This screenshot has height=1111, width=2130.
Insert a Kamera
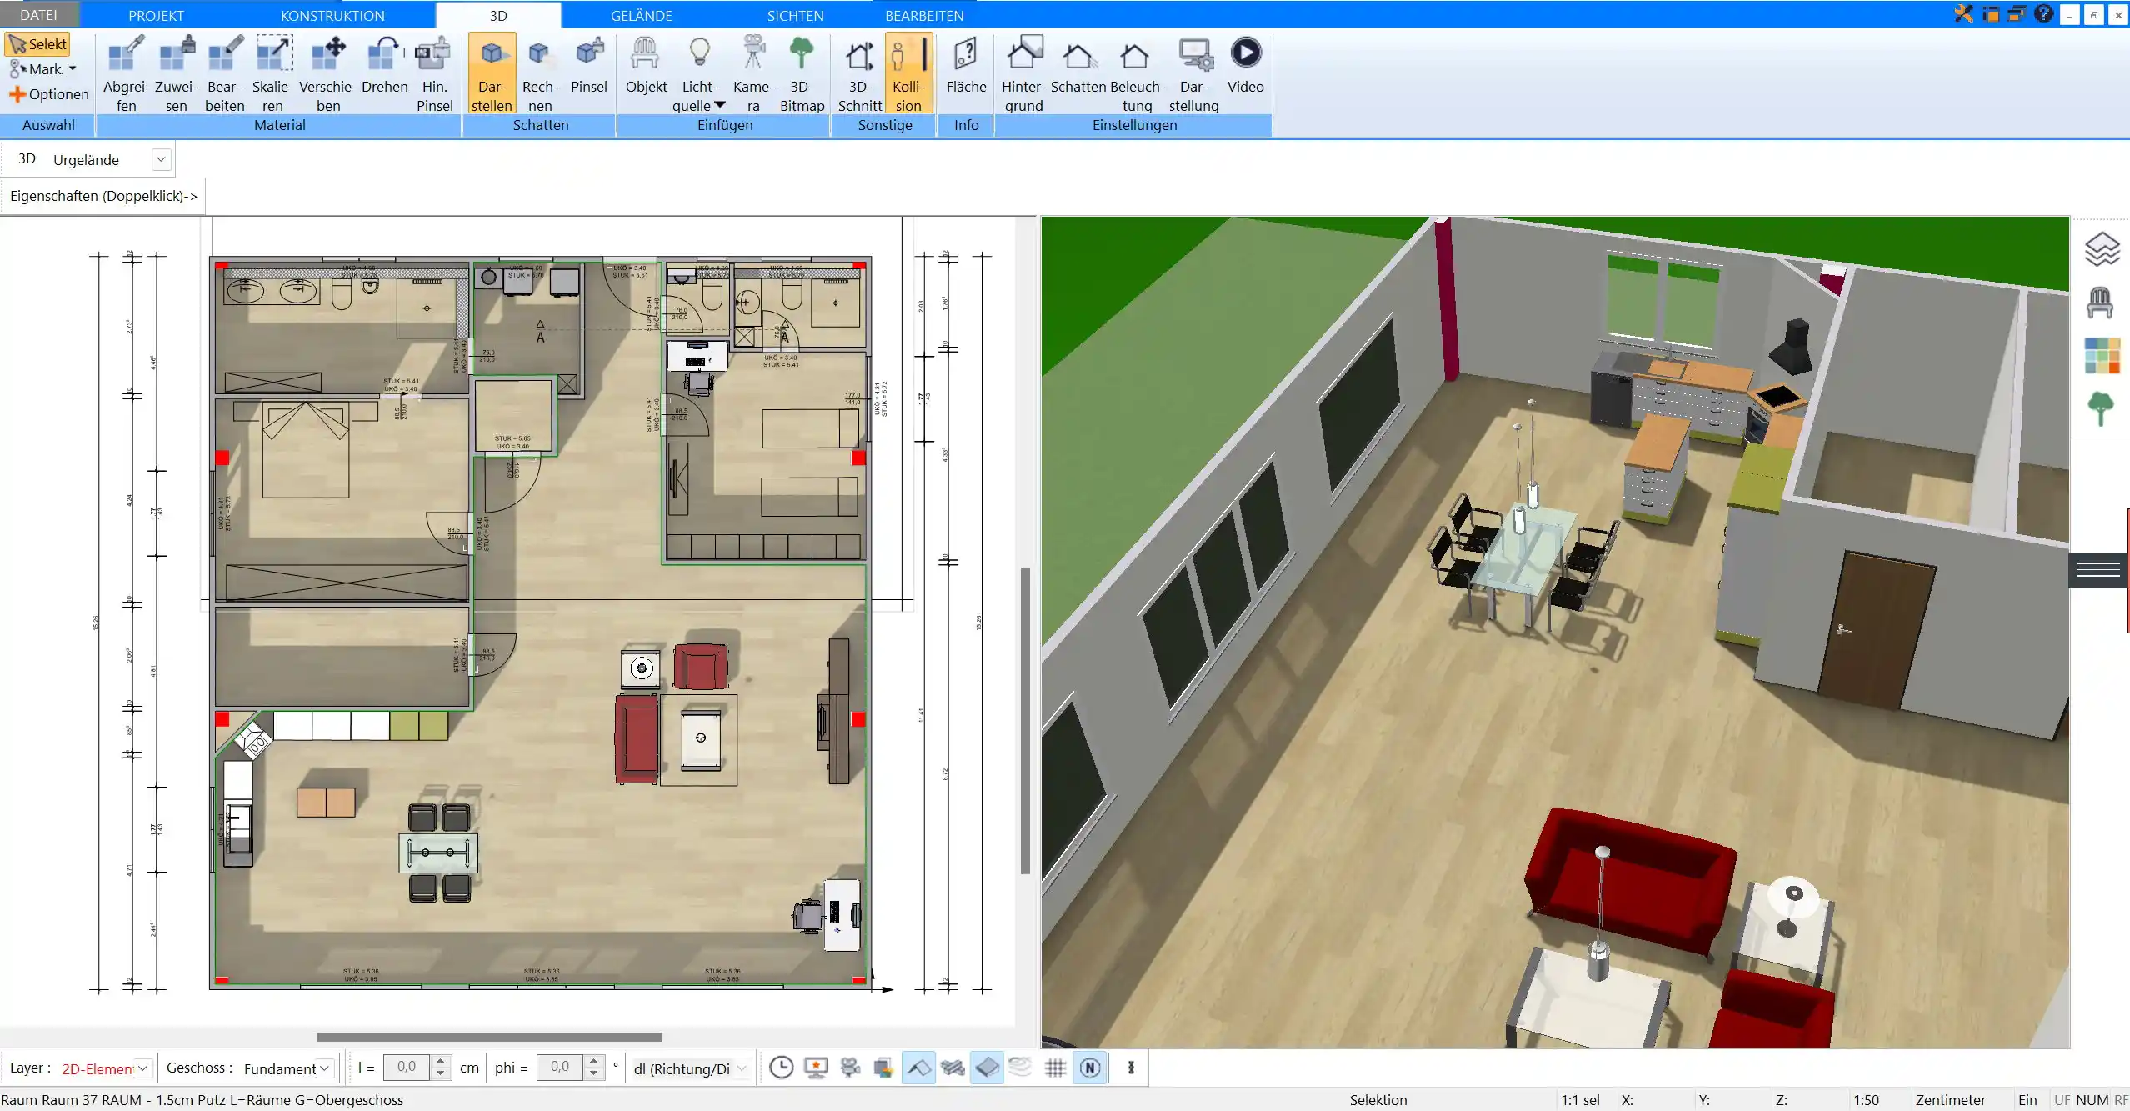point(753,74)
